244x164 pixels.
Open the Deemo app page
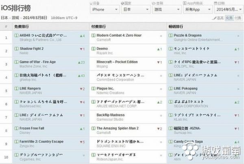click(x=102, y=49)
